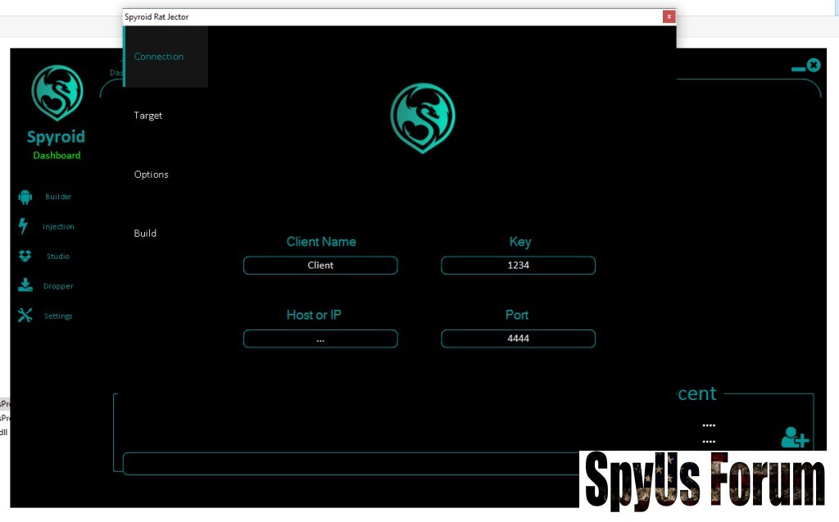Select the Dropper download icon
Viewport: 839px width, 522px height.
coord(25,286)
